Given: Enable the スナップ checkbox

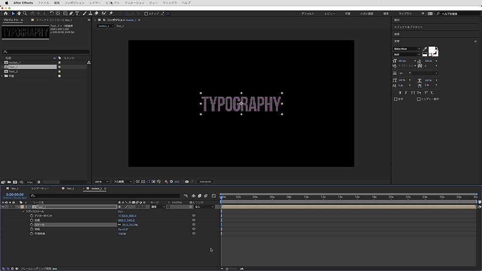Looking at the screenshot, I should click(x=147, y=13).
